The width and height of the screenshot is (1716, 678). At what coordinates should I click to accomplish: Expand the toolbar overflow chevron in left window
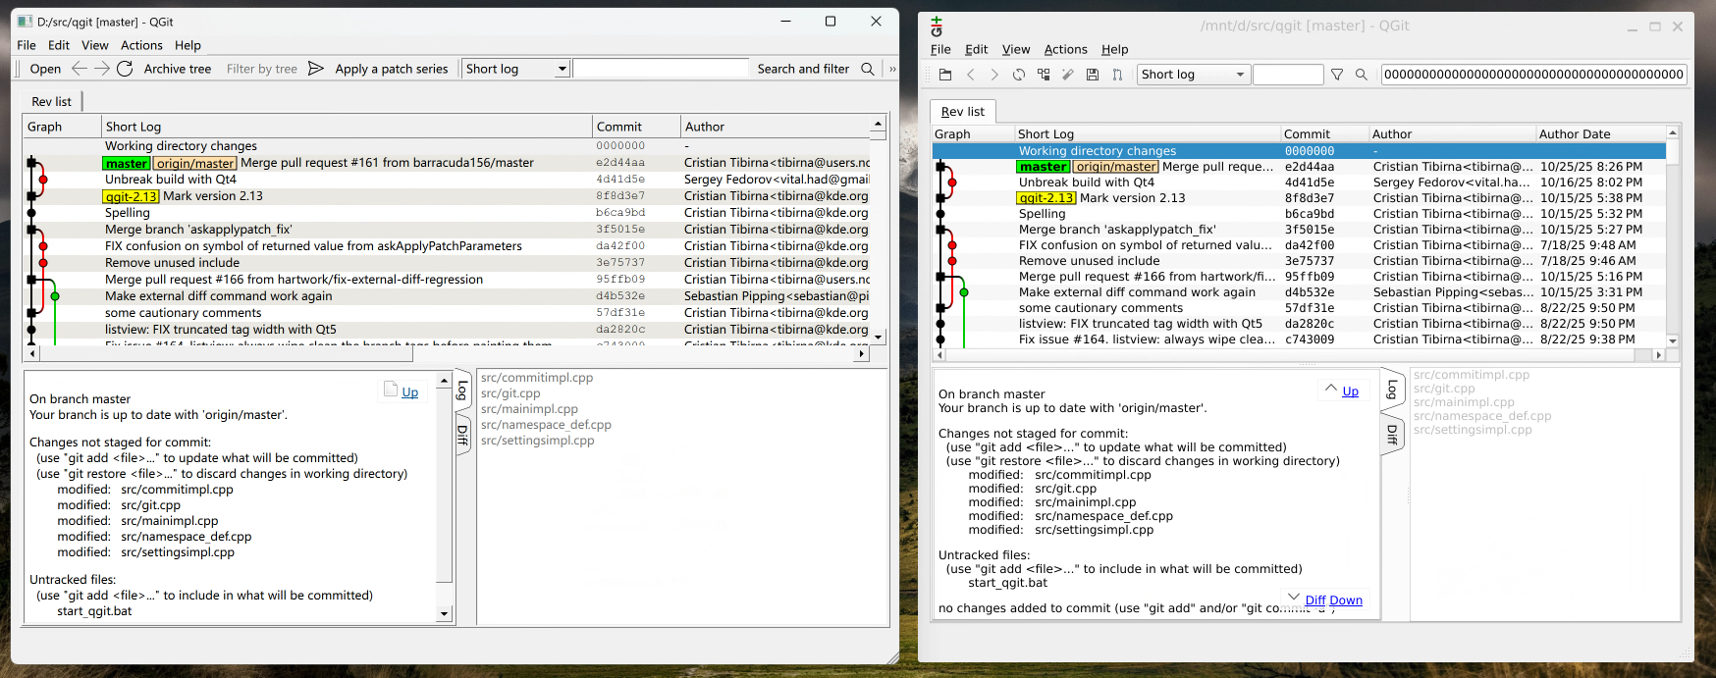pyautogui.click(x=892, y=69)
